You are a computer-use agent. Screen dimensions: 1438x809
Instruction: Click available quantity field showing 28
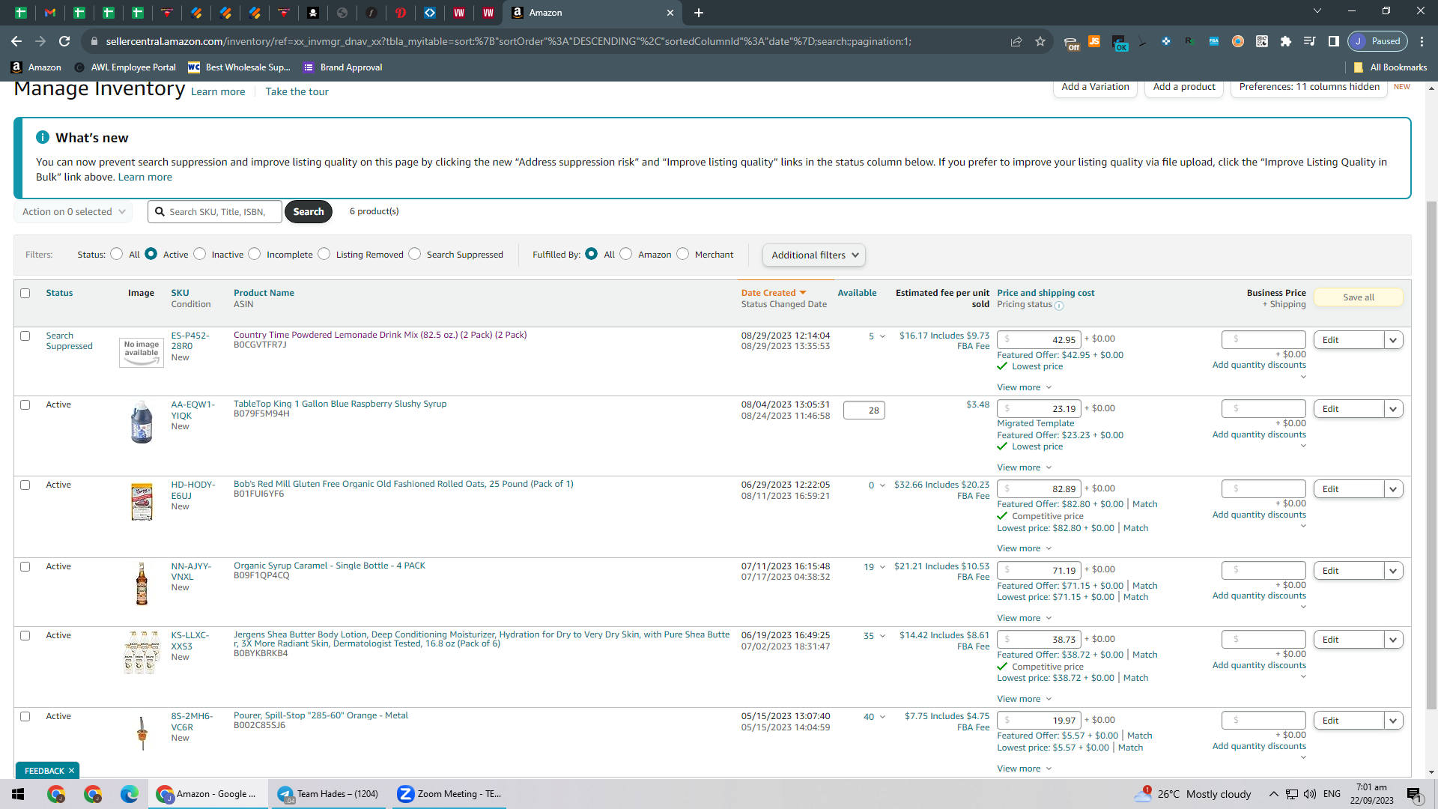[864, 410]
